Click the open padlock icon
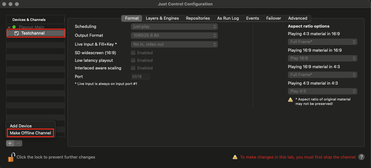371x168 pixels. pyautogui.click(x=11, y=157)
